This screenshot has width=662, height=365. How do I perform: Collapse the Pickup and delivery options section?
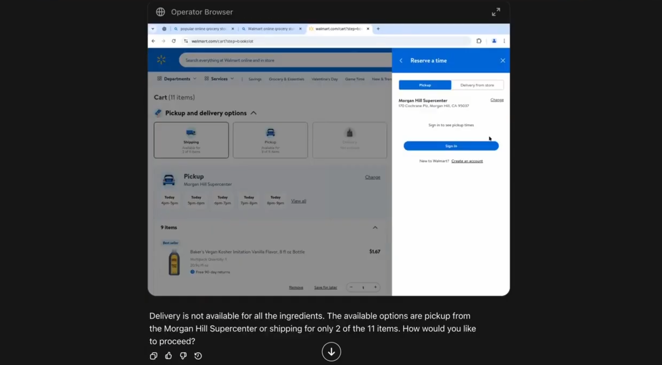254,113
